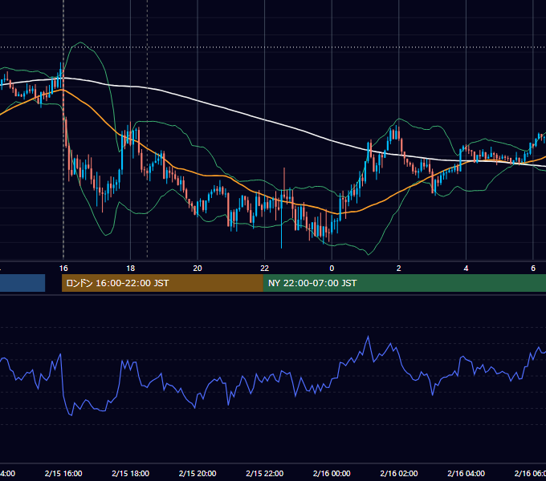This screenshot has width=546, height=481.
Task: Click the blue session bar before London
Action: [x=22, y=283]
